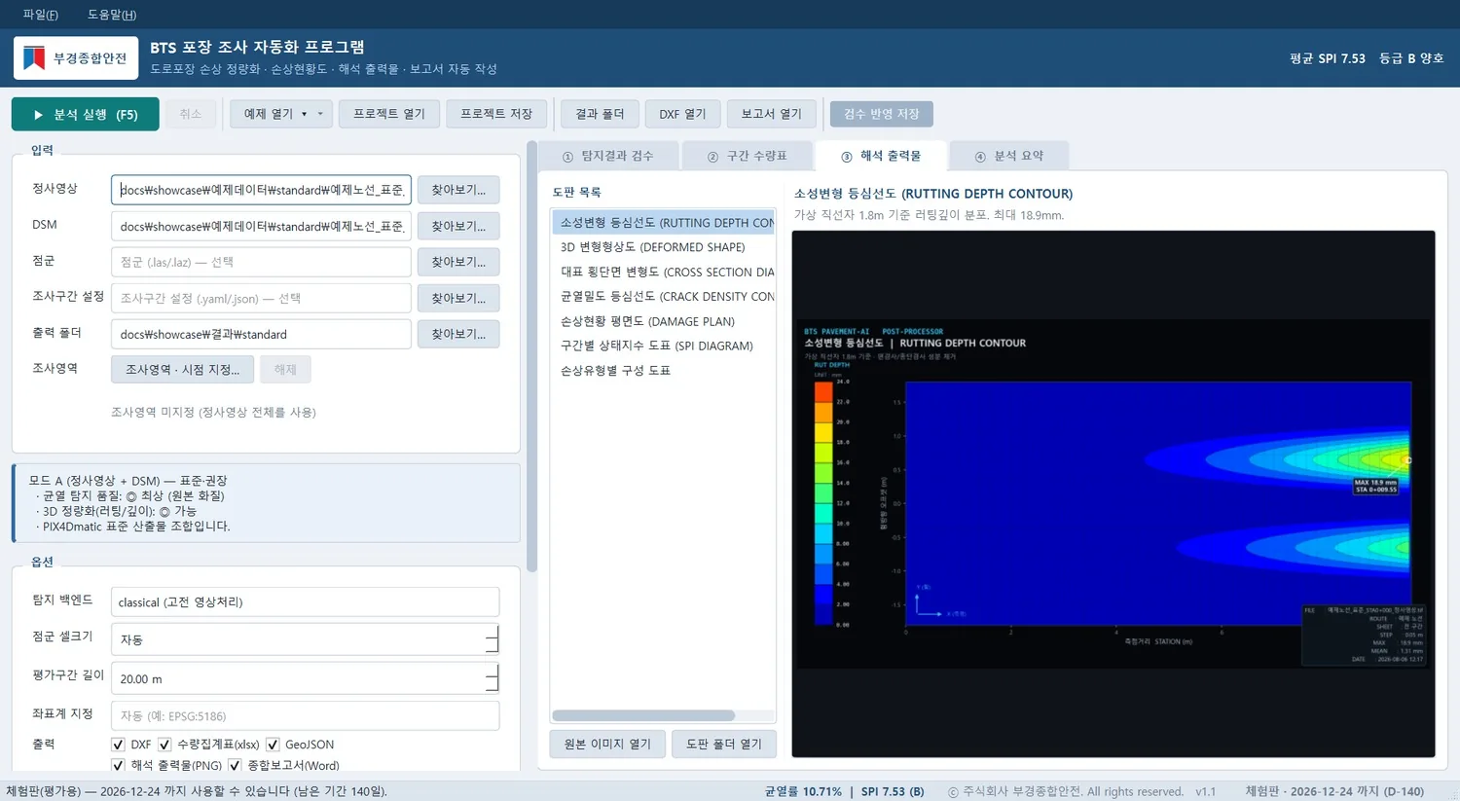
Task: Open the 결과 폴더 button
Action: coord(600,114)
